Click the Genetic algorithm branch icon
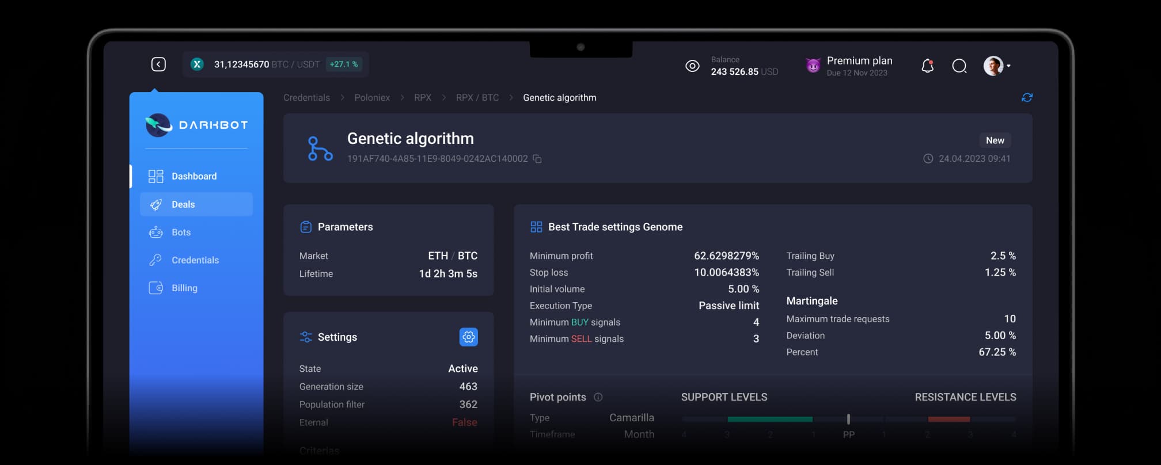The width and height of the screenshot is (1161, 465). click(320, 148)
